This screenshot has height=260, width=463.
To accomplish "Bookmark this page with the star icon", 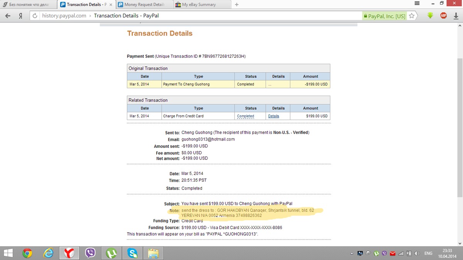I will tap(412, 16).
